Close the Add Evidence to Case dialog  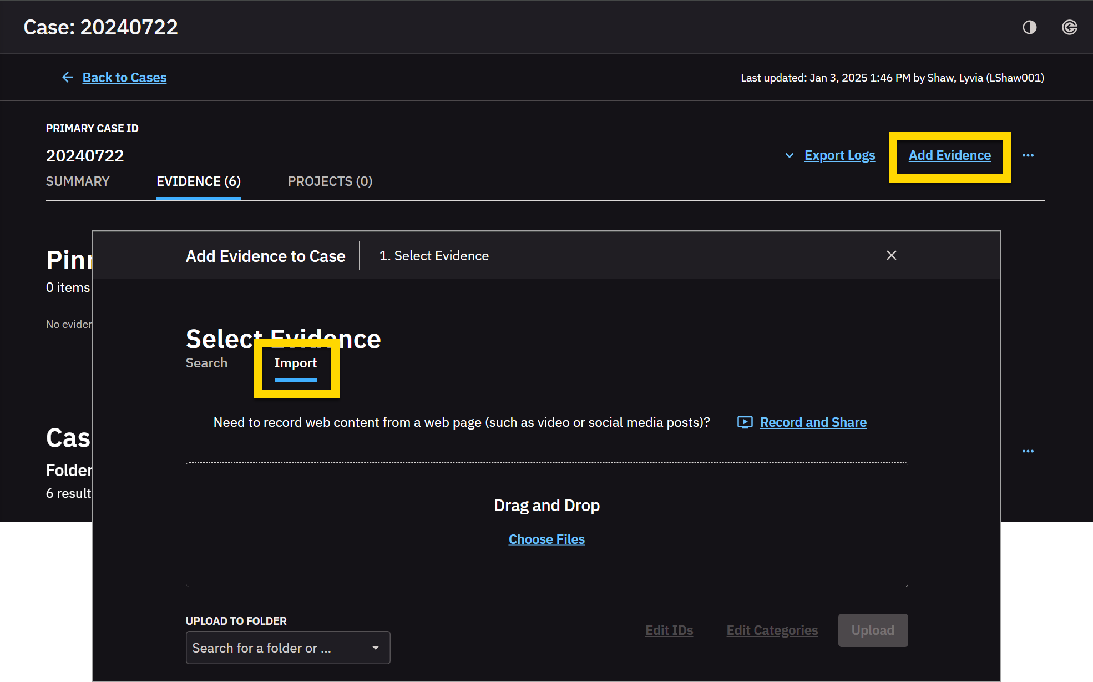(891, 255)
